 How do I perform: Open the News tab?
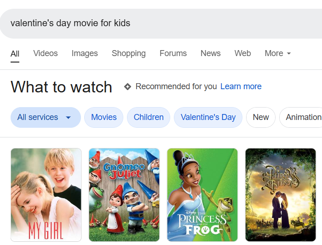coord(211,53)
